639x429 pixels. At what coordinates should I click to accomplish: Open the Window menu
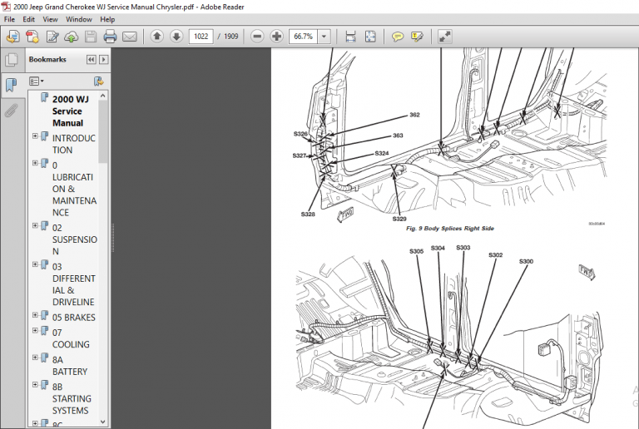(x=79, y=19)
